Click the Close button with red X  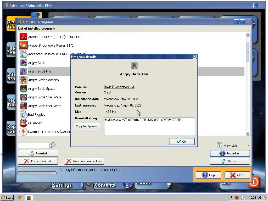237,175
